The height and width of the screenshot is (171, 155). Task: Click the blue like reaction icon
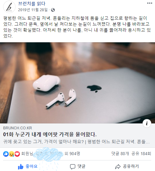coord(6,154)
